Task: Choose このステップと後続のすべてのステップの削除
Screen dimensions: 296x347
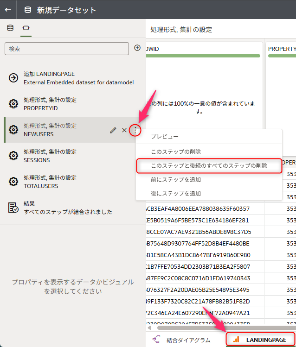Action: tap(209, 165)
